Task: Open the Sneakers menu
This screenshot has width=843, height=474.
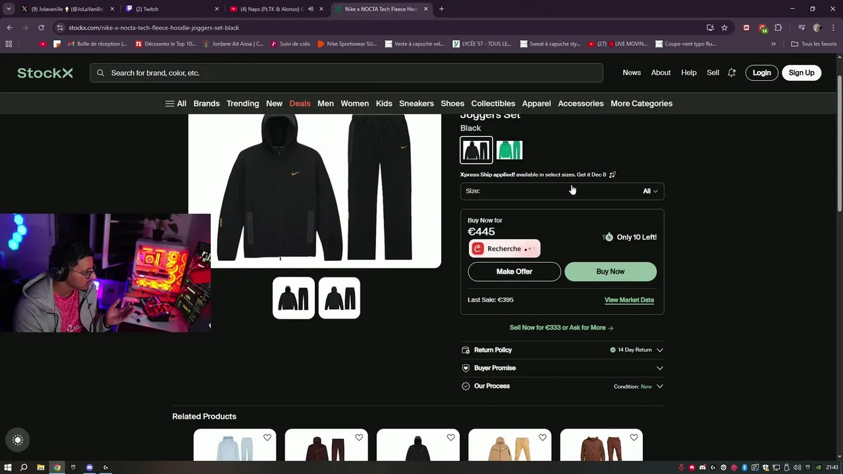Action: pos(416,103)
